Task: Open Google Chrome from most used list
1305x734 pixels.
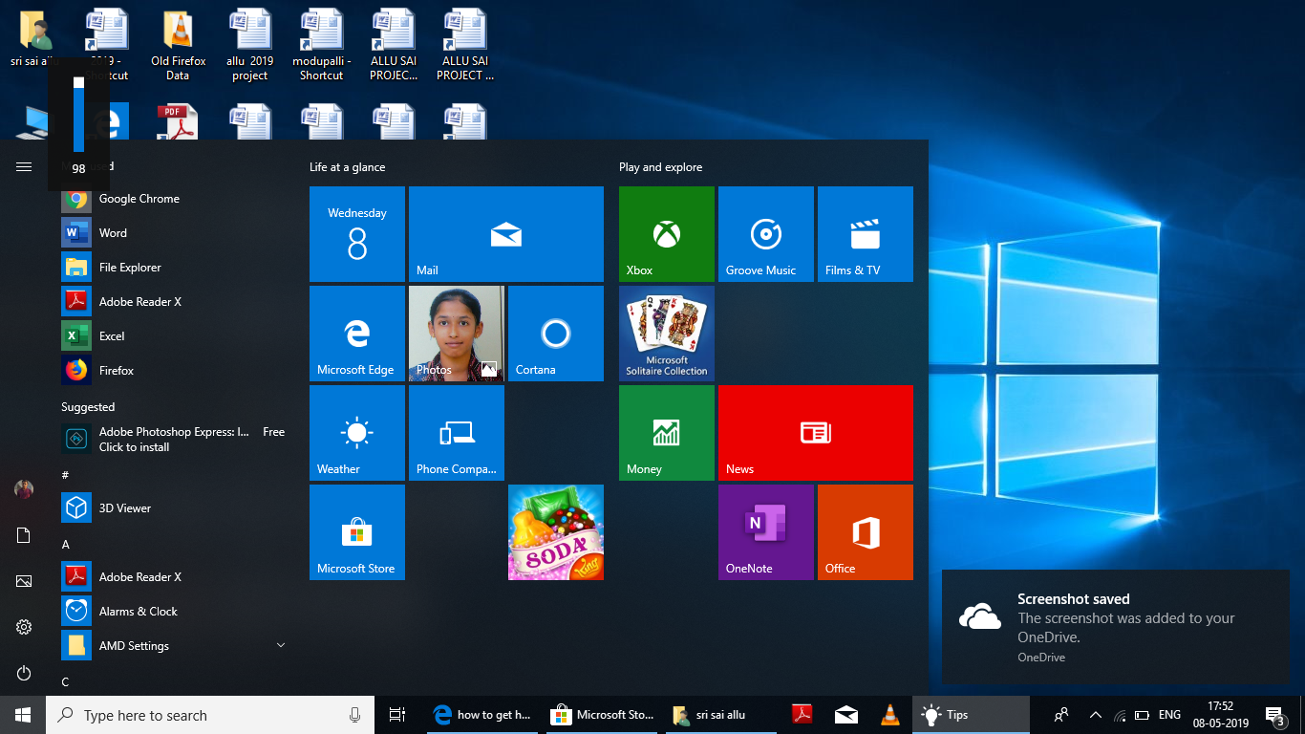Action: pyautogui.click(x=174, y=199)
